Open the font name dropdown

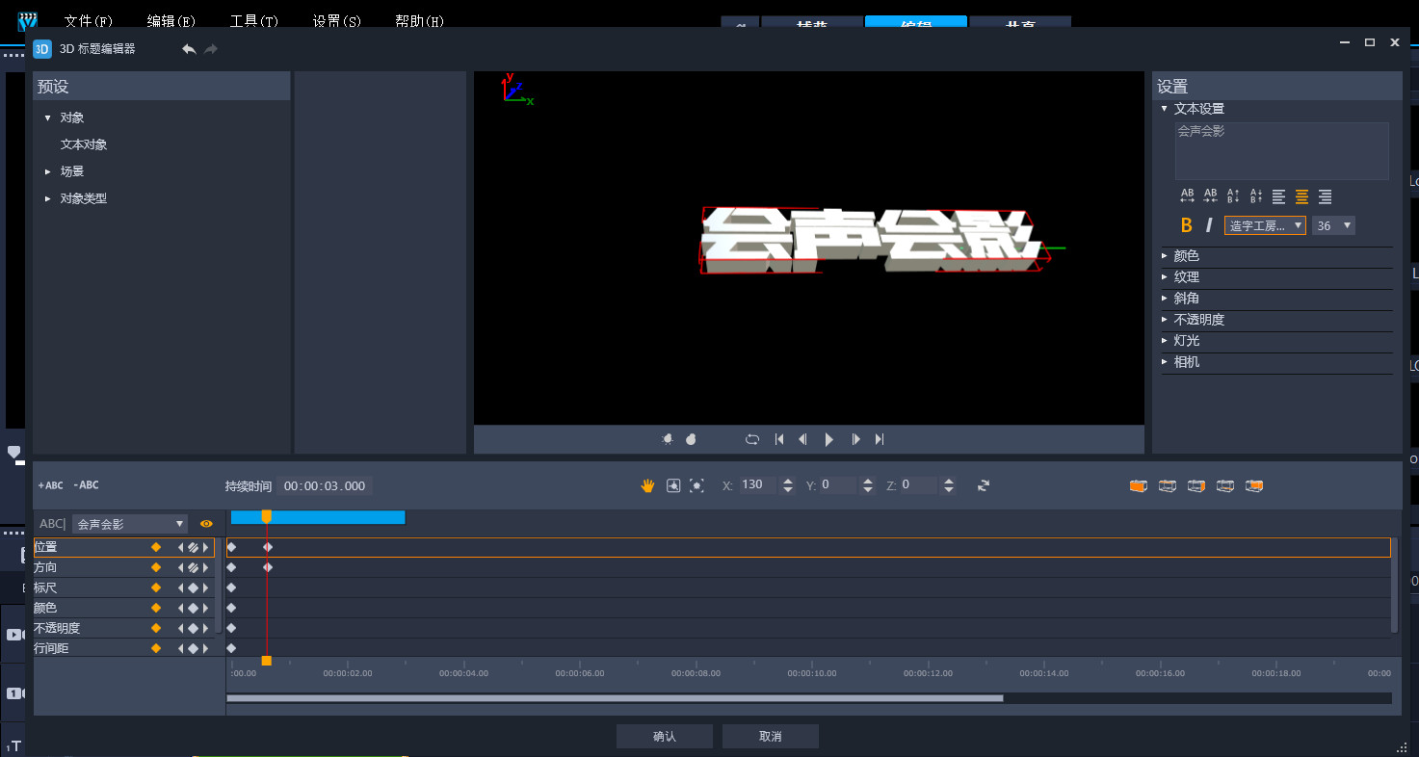pos(1265,225)
